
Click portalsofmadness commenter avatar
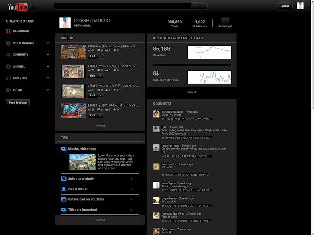[x=156, y=114]
